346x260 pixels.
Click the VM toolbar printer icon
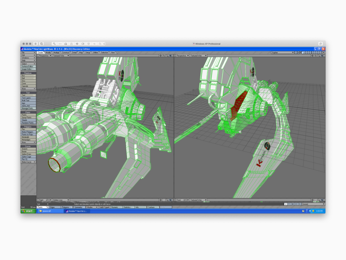[x=66, y=44]
